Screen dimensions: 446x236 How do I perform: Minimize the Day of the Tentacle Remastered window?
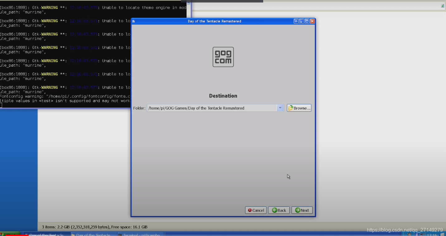pos(301,21)
